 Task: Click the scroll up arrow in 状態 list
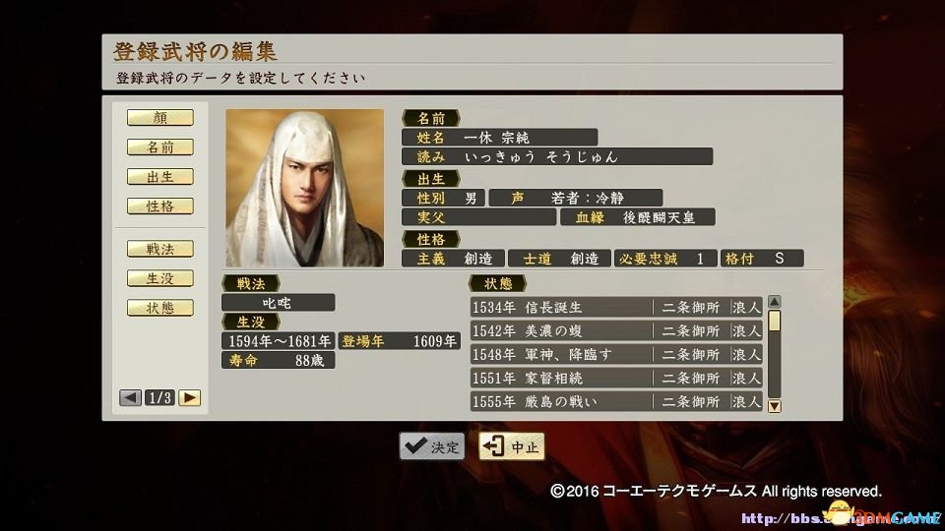(775, 301)
